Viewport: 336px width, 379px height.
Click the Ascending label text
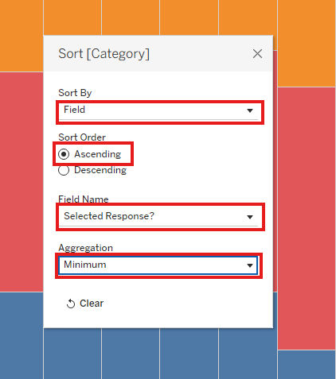[98, 154]
